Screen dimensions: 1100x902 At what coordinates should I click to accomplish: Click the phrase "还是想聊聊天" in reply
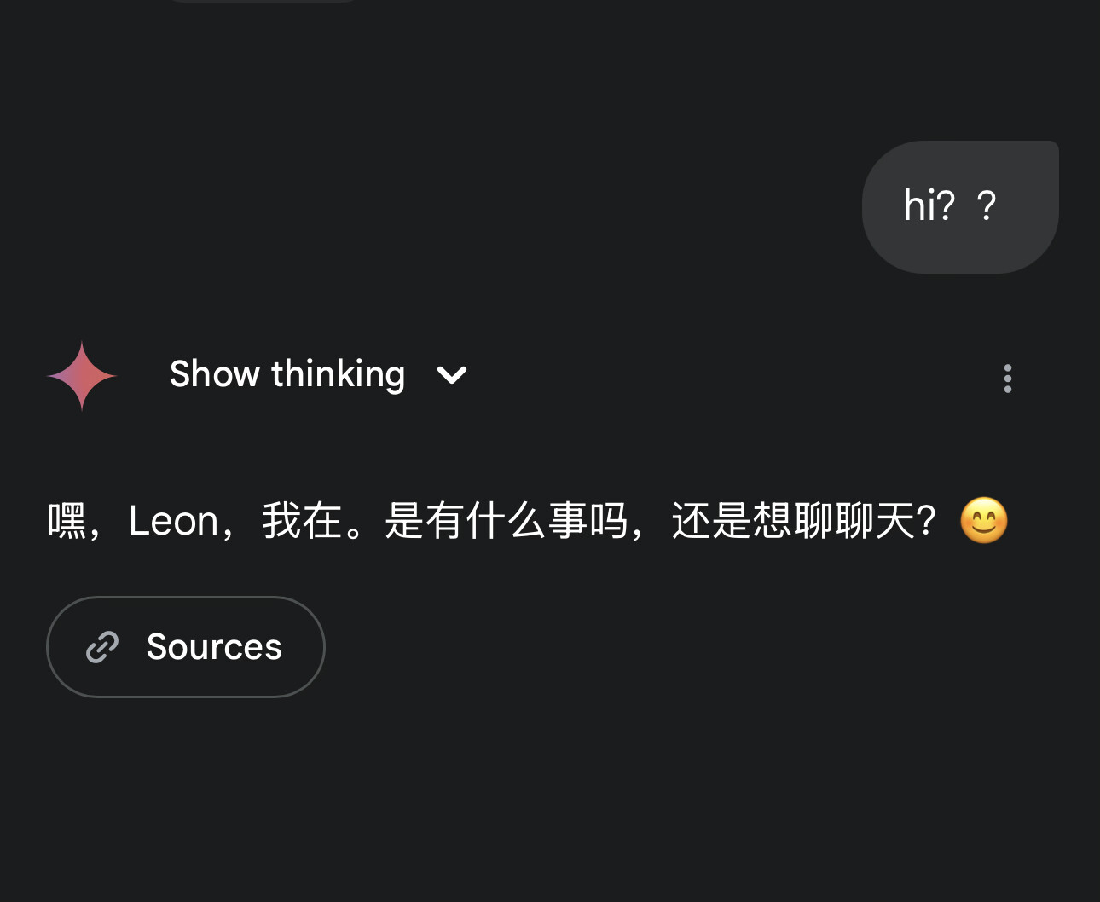click(794, 521)
